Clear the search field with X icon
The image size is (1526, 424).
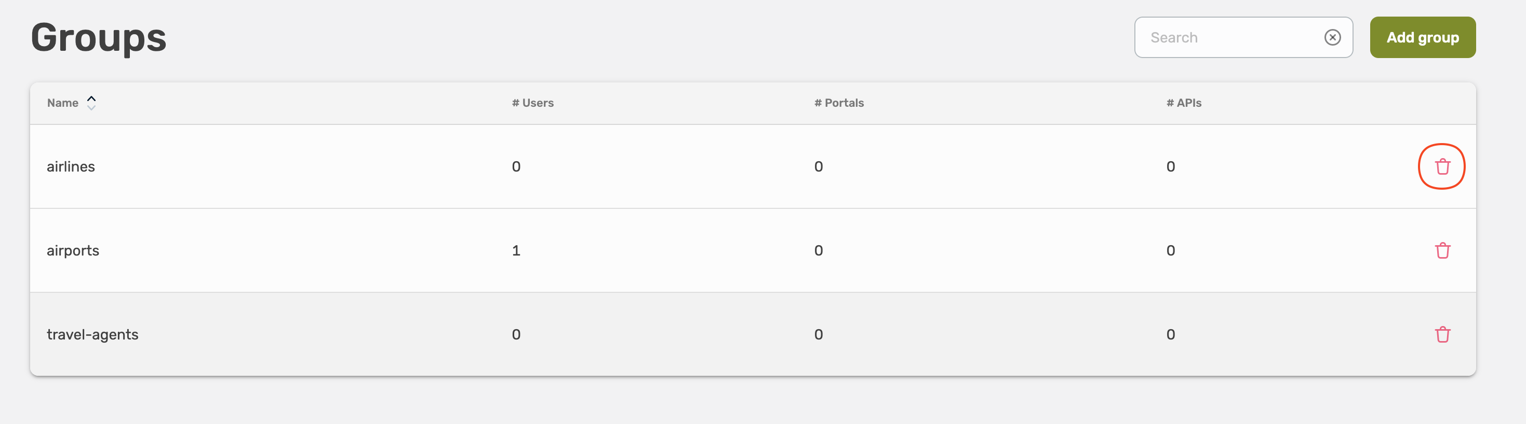1332,38
